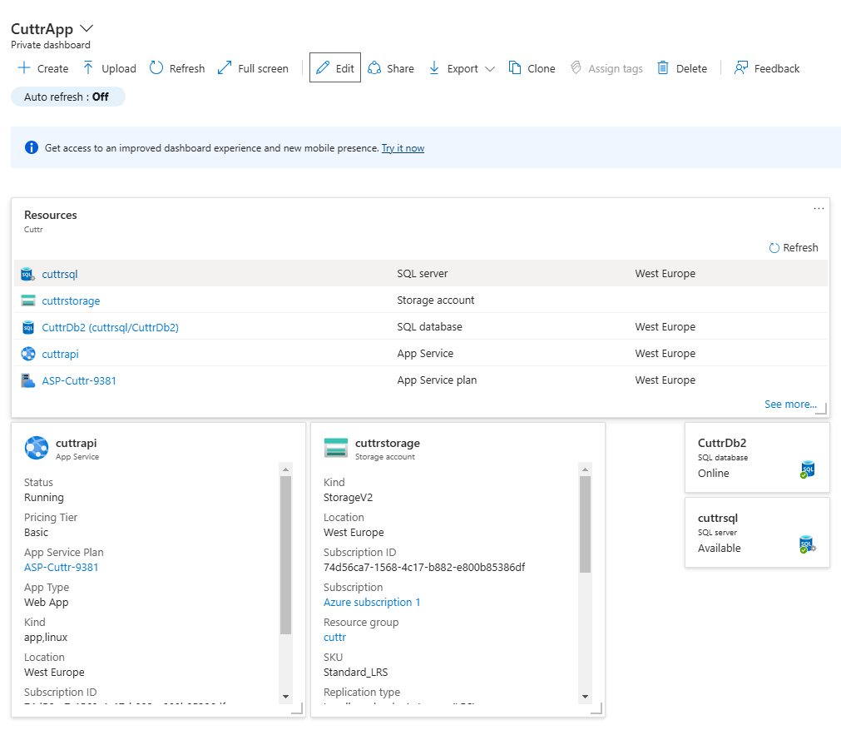The width and height of the screenshot is (841, 740).
Task: Click the StorageV2 kind value
Action: pyautogui.click(x=348, y=498)
